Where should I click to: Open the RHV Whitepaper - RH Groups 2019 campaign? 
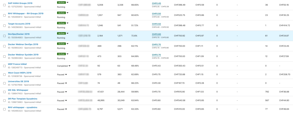(x=25, y=14)
